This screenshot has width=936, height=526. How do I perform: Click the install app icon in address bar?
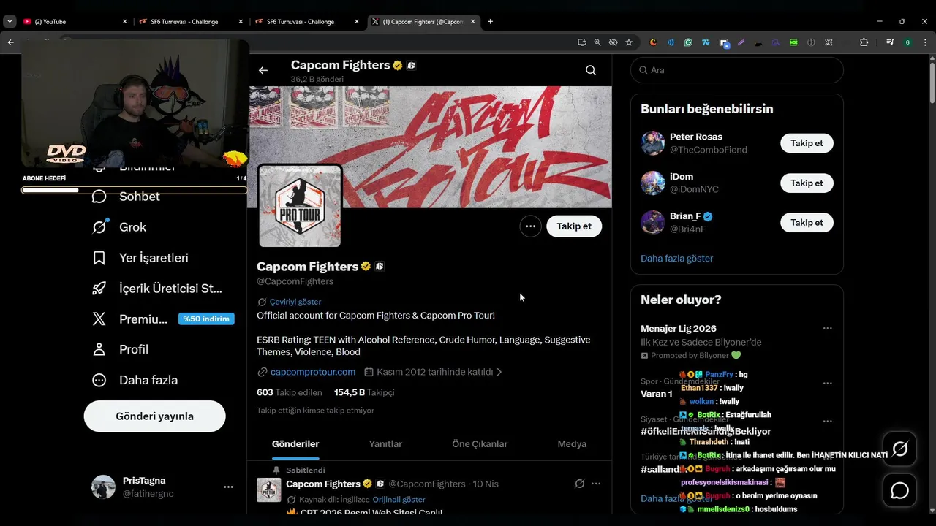click(x=582, y=42)
